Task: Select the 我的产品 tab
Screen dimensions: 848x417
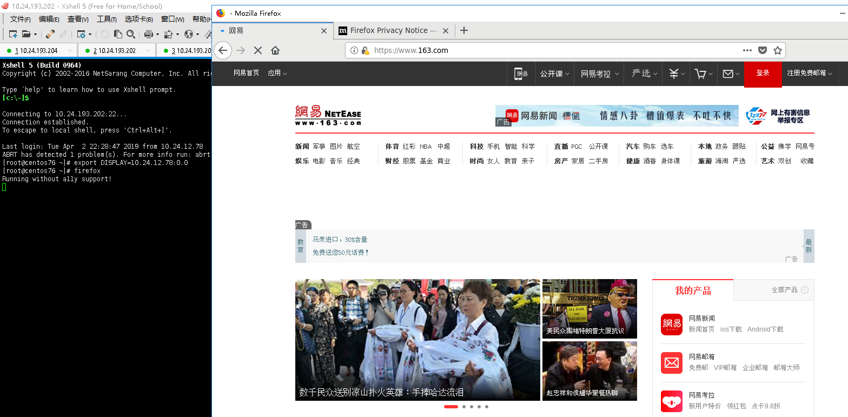Action: click(x=693, y=290)
